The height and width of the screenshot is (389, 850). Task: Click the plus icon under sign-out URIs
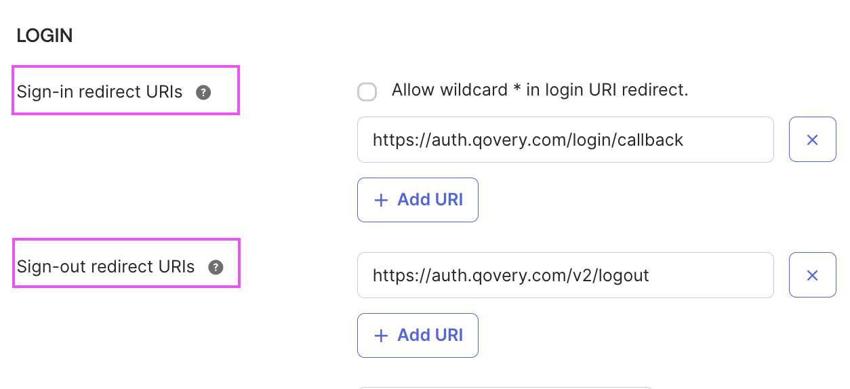pyautogui.click(x=382, y=335)
